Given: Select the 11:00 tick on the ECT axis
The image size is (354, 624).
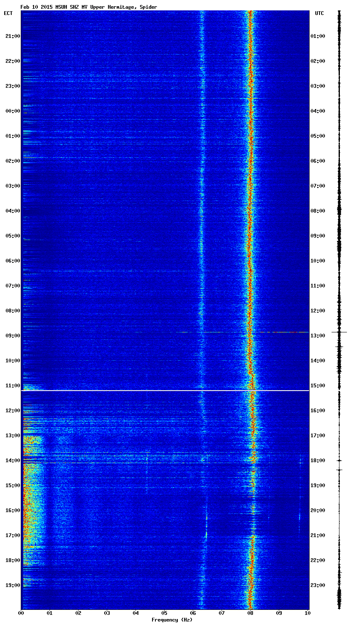Looking at the screenshot, I should point(12,386).
